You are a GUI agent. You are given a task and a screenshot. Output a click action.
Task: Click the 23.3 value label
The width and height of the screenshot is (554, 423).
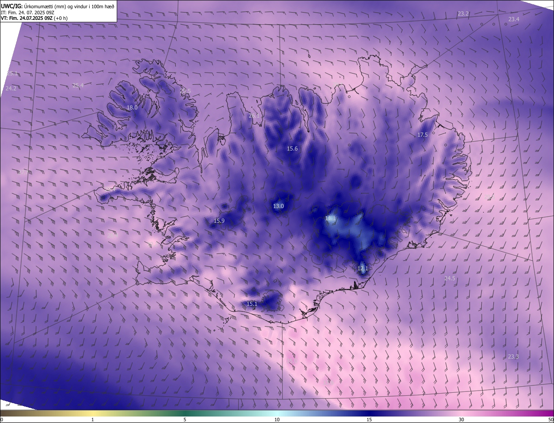[513, 357]
